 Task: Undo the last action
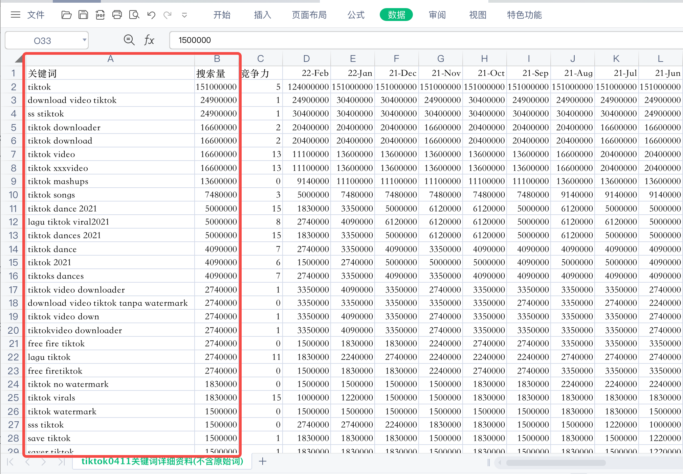click(151, 15)
